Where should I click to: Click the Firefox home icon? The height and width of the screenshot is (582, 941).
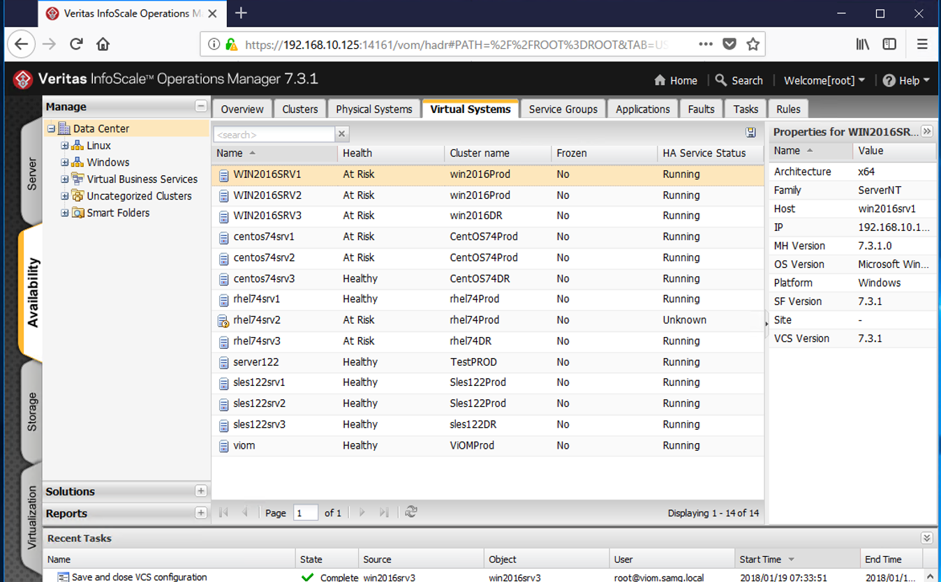103,44
